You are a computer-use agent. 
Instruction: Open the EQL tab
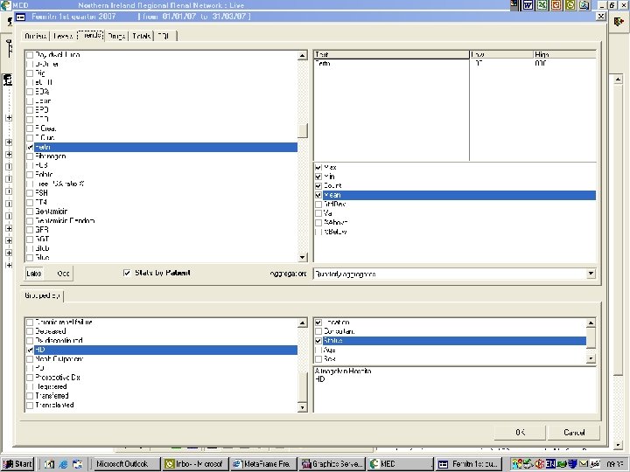[165, 36]
